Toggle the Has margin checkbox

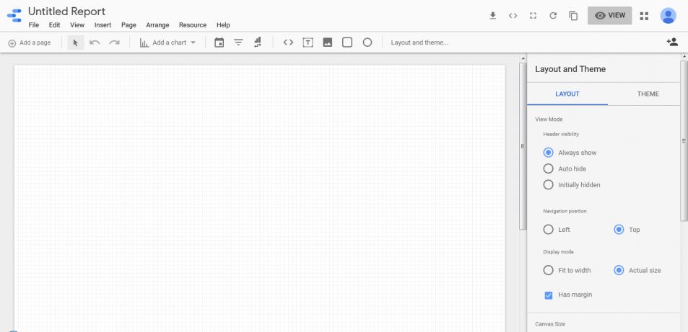pos(549,295)
